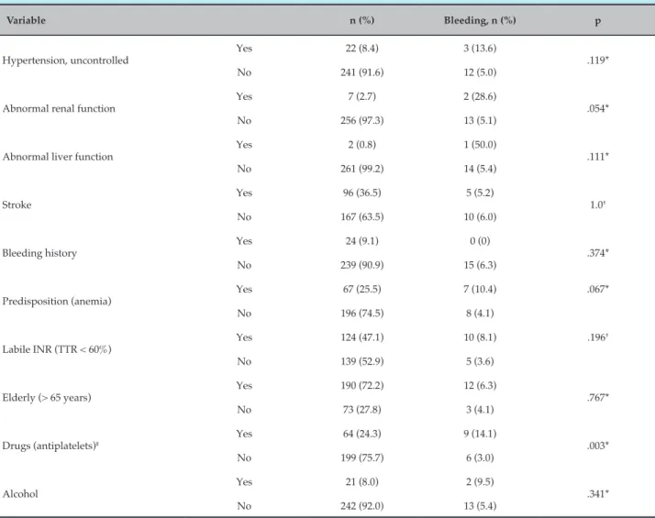This screenshot has width=655, height=518.
Task: Select the value '2 (9.5)'
Action: click(480, 482)
